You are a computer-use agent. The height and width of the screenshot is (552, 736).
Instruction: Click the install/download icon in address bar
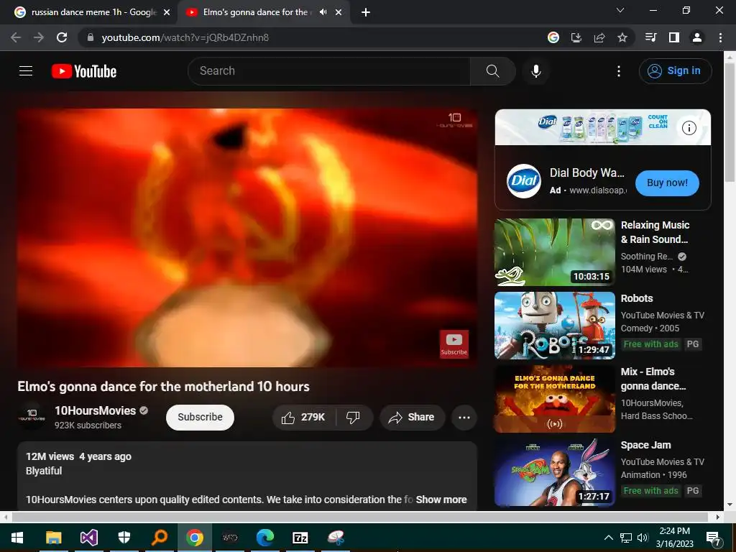(x=576, y=37)
